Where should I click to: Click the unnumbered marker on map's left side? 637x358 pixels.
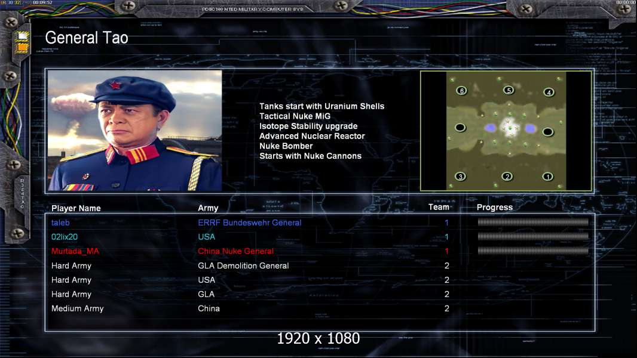click(x=460, y=128)
